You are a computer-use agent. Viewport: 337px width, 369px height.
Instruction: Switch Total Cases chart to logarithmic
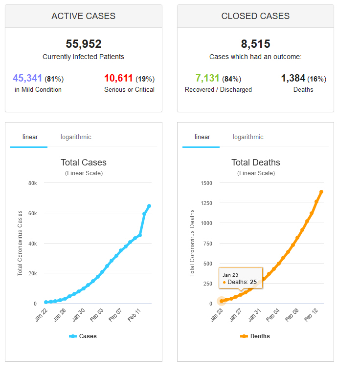point(76,137)
